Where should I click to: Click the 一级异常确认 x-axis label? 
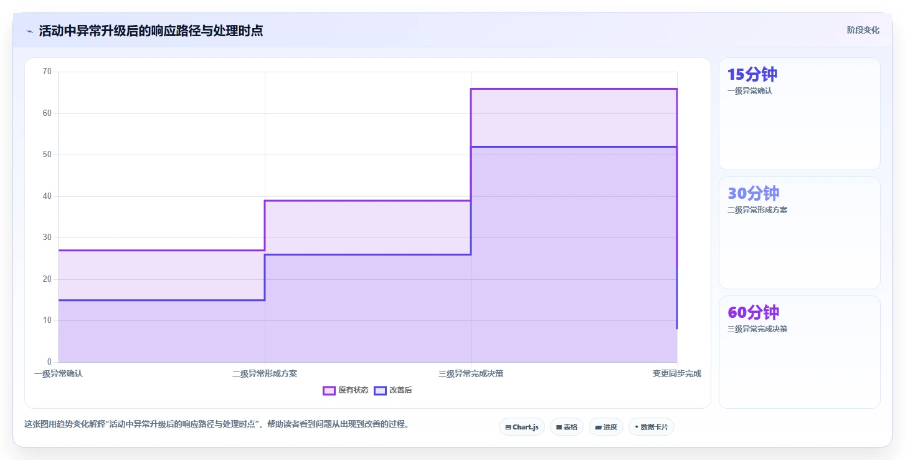click(59, 374)
